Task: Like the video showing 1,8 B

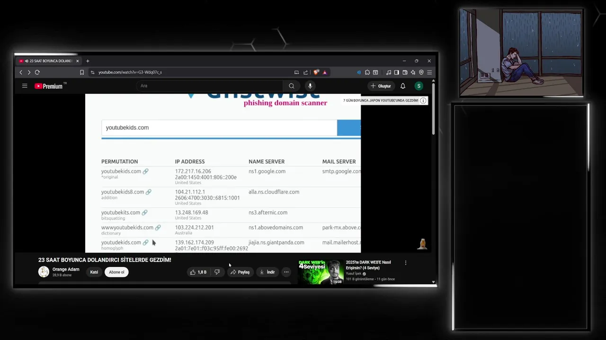Action: coord(198,272)
